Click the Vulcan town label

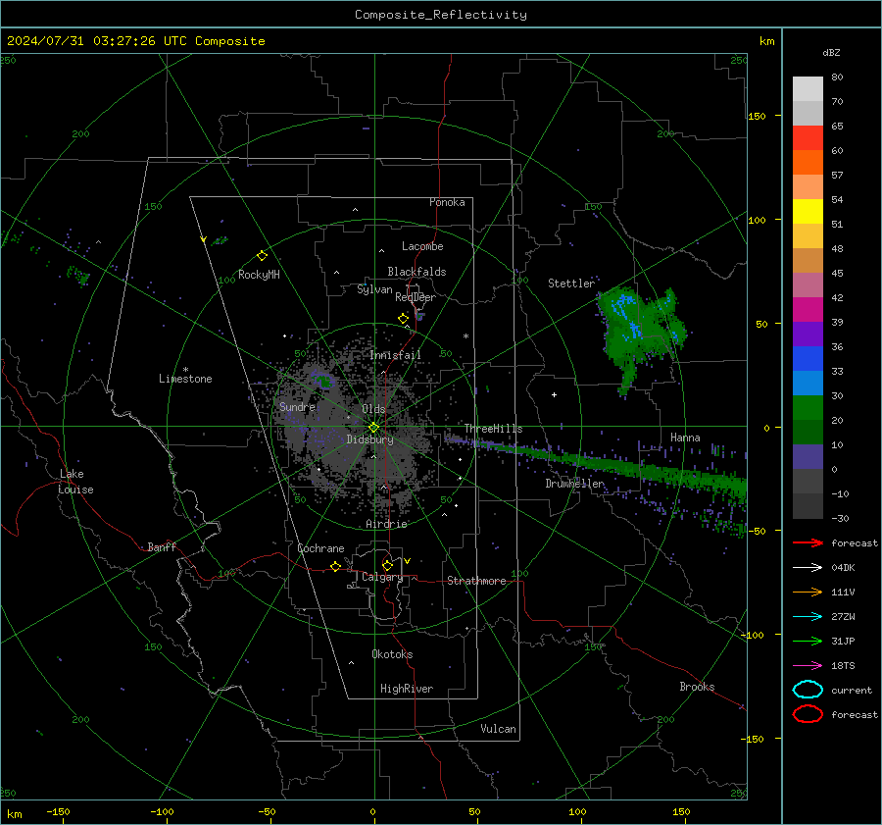click(x=499, y=729)
